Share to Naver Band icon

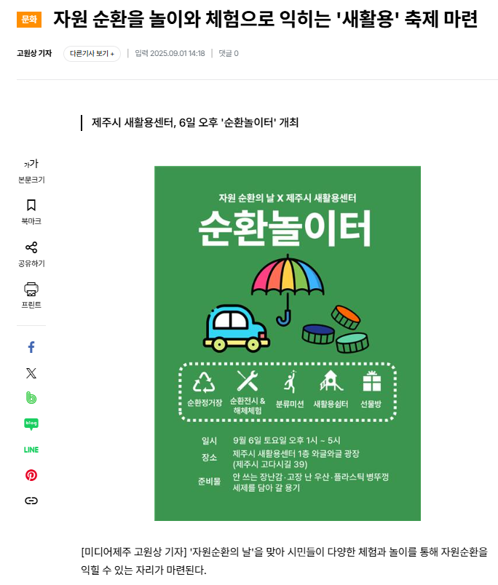(31, 398)
